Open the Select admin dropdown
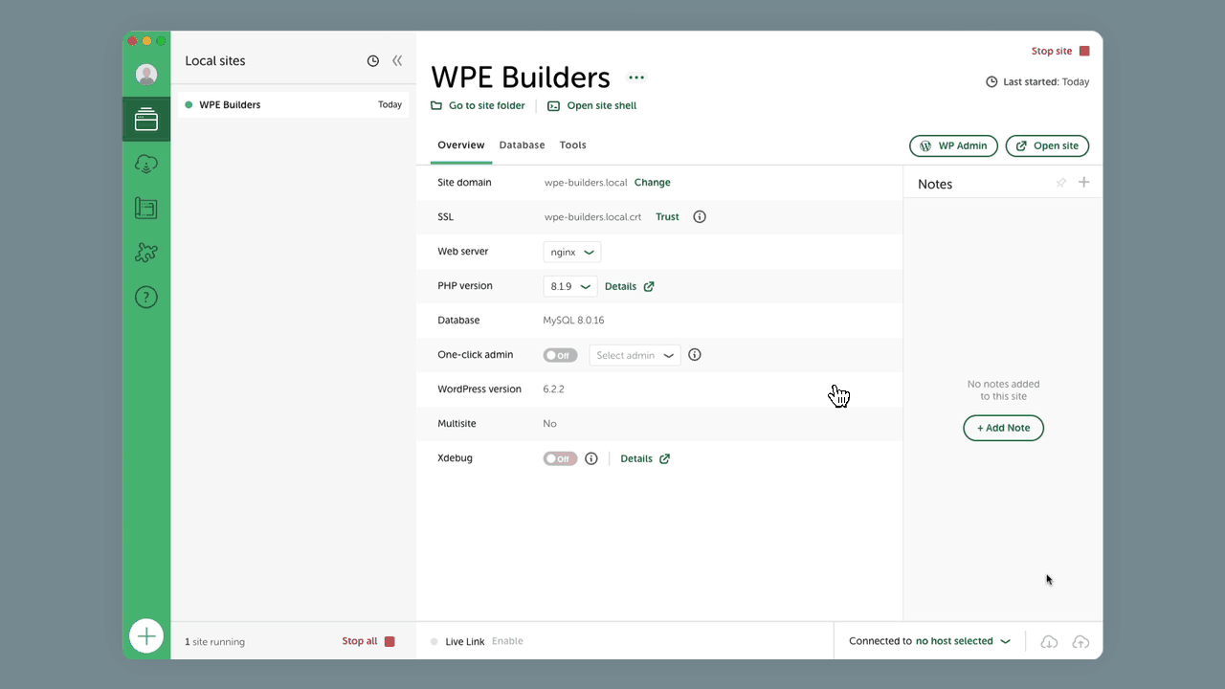The width and height of the screenshot is (1225, 689). tap(635, 355)
